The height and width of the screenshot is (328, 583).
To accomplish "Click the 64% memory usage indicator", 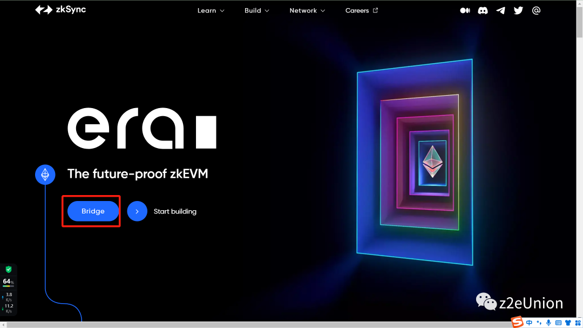I will pyautogui.click(x=8, y=282).
